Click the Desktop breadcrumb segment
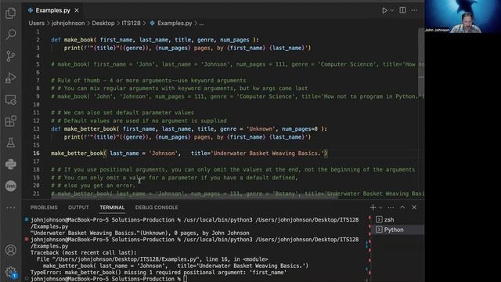This screenshot has width=501, height=282. click(103, 23)
